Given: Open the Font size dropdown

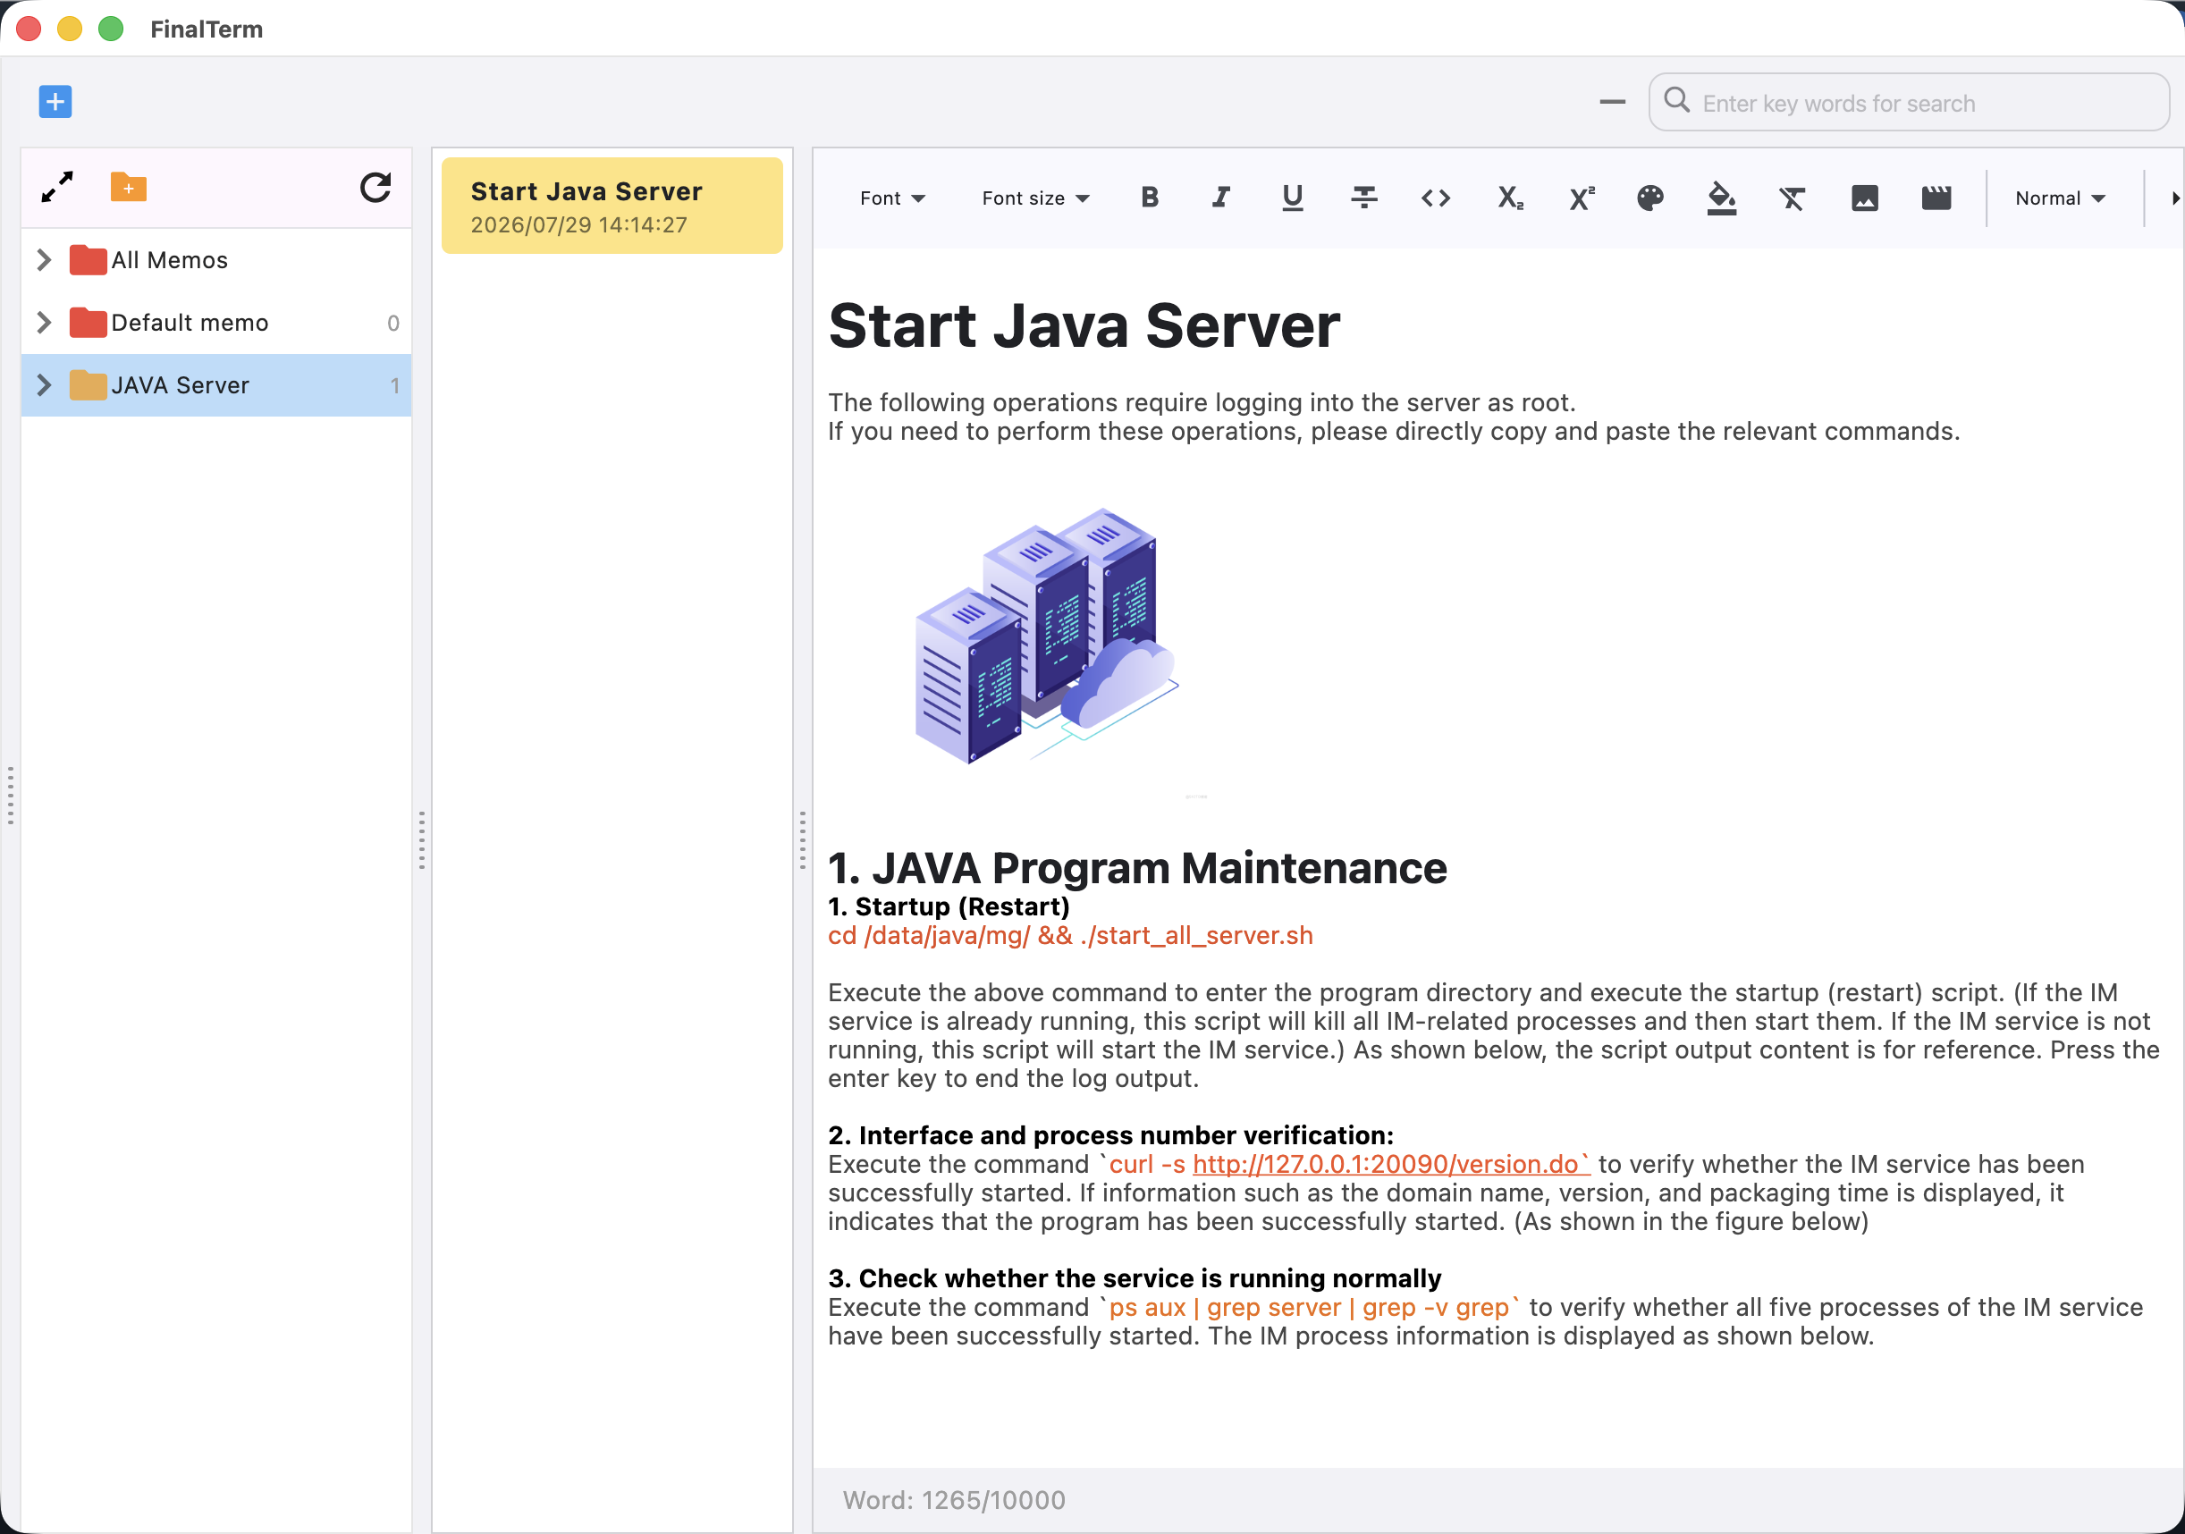Looking at the screenshot, I should pyautogui.click(x=1035, y=198).
